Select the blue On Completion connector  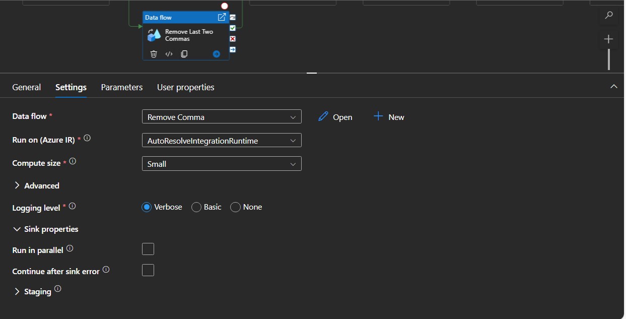(233, 49)
